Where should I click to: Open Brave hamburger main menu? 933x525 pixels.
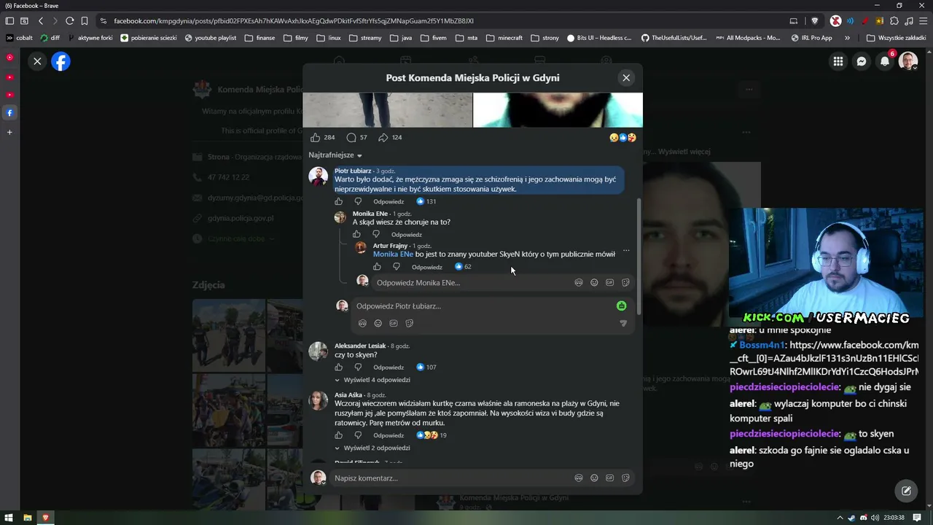coord(923,21)
